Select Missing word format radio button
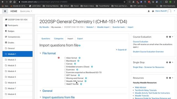 pyautogui.click(x=65, y=78)
